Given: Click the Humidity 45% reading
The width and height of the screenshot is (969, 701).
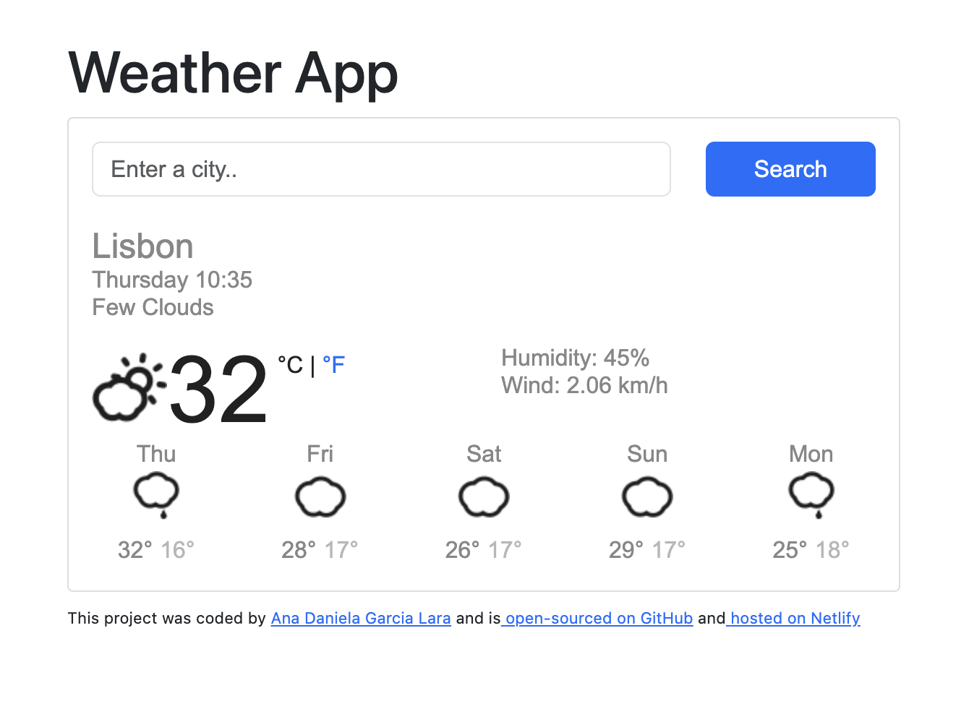Looking at the screenshot, I should (575, 358).
